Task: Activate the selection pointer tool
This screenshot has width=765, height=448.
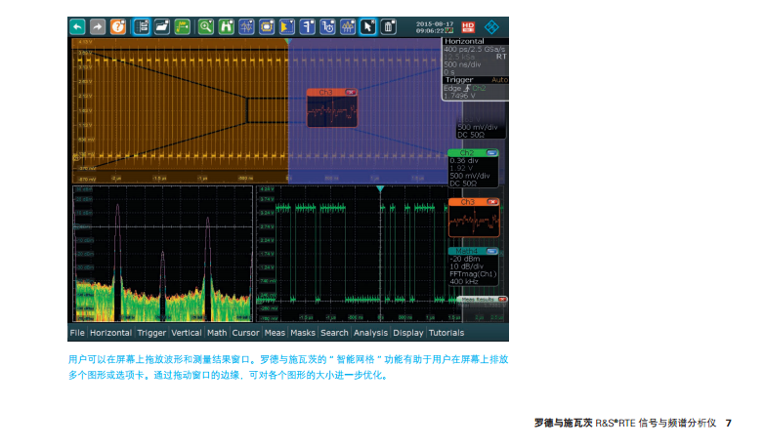Action: pyautogui.click(x=368, y=26)
